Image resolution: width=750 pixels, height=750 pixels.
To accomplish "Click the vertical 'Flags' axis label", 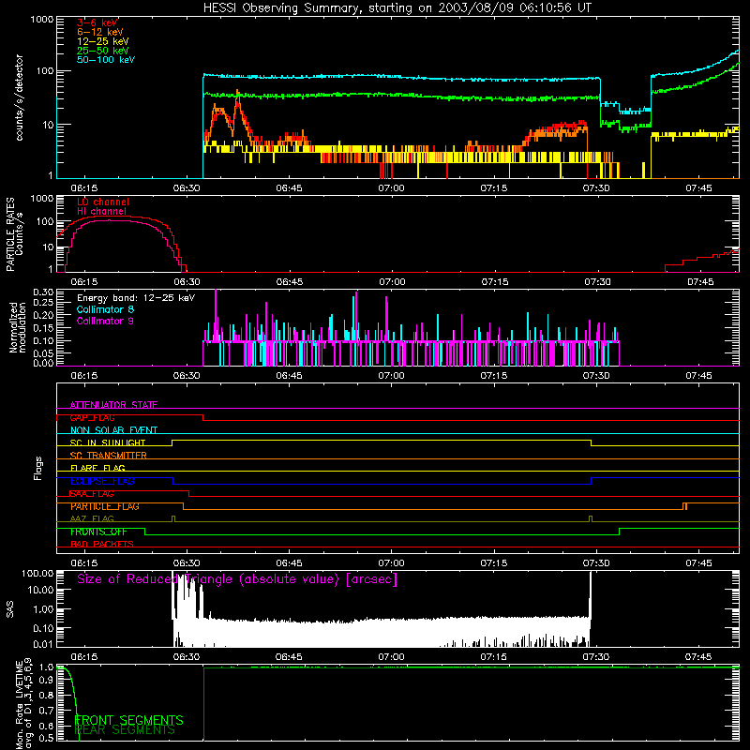I will coord(38,468).
